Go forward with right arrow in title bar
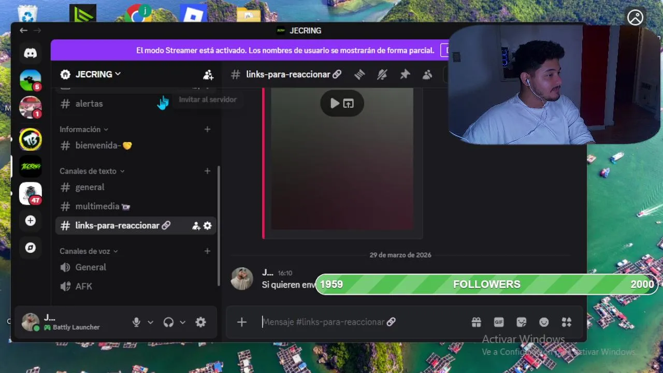Screen dimensions: 663x373 click(x=37, y=31)
